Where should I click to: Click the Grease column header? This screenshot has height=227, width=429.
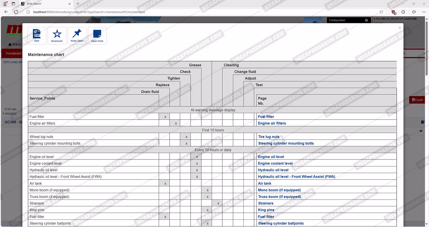(x=195, y=65)
